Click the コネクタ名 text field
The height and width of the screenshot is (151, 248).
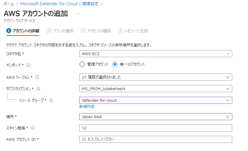pos(156,54)
